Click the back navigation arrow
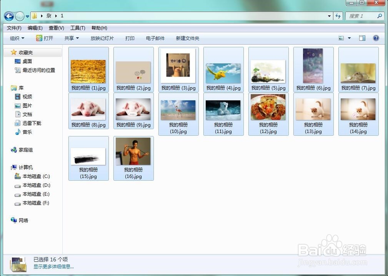The height and width of the screenshot is (276, 388). point(8,16)
